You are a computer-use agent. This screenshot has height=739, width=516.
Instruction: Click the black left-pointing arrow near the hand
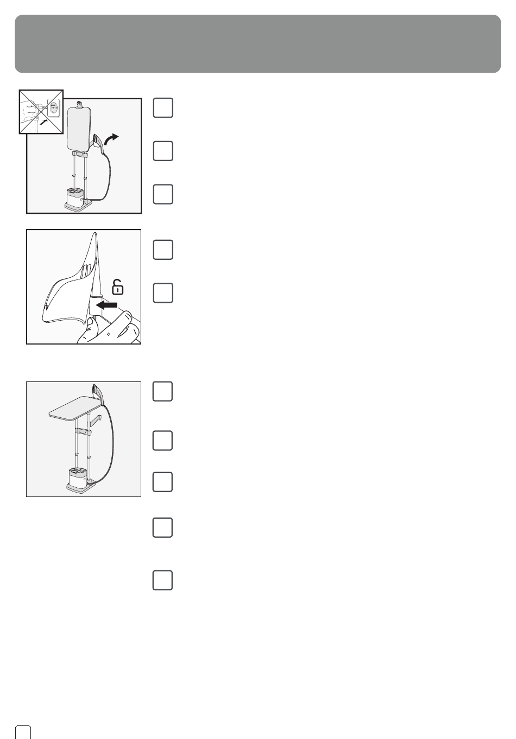106,305
